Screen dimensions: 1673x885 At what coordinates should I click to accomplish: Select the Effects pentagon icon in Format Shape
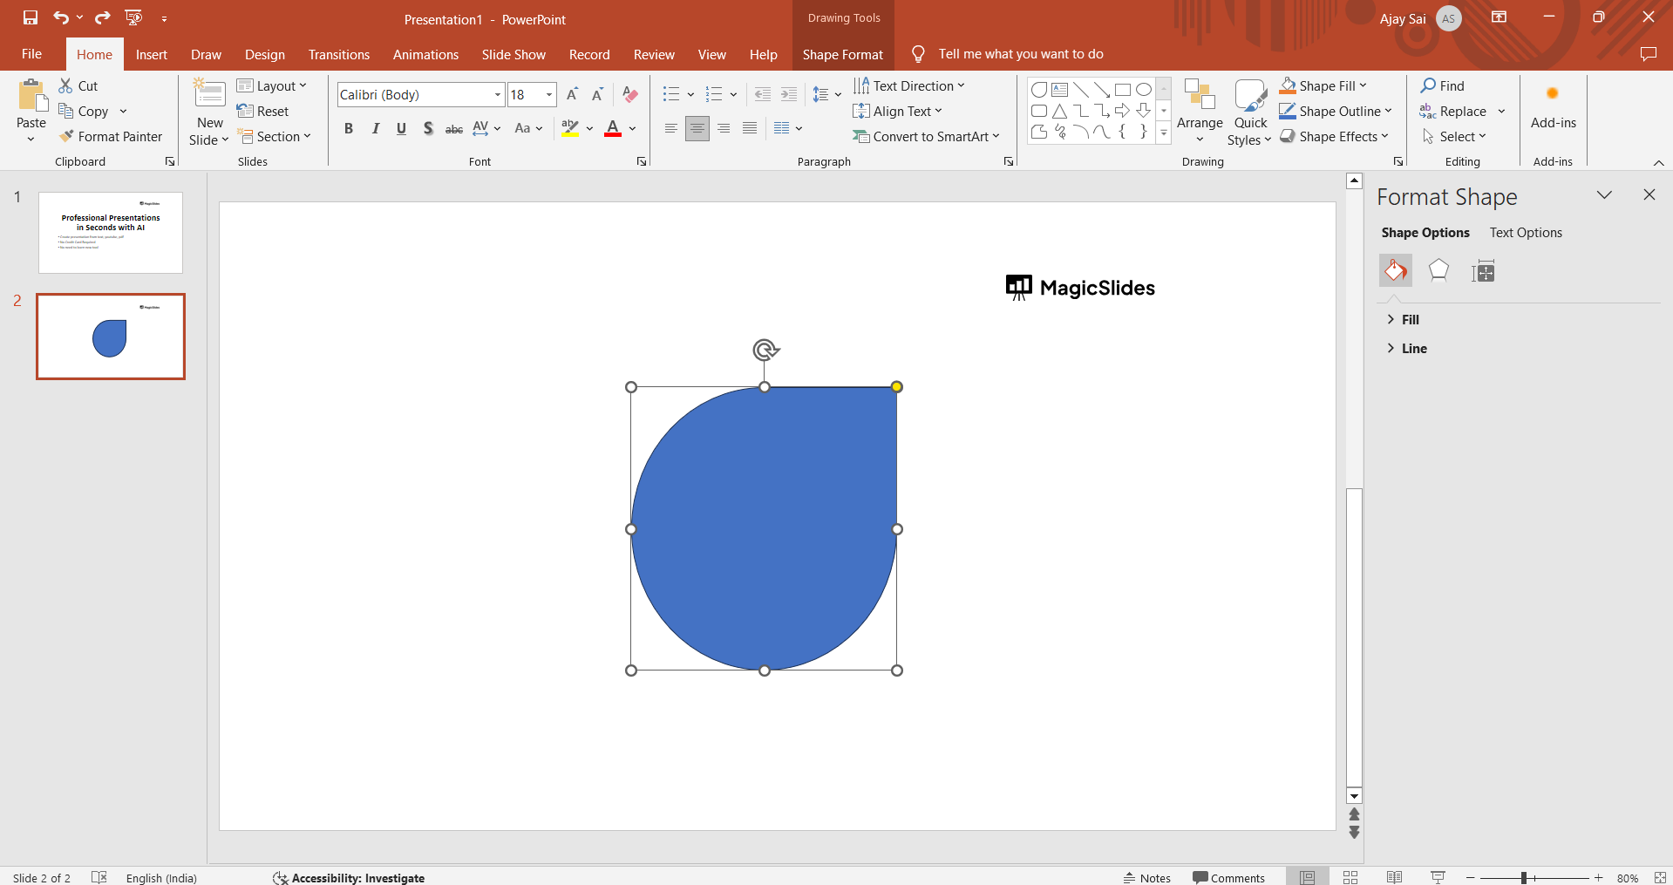coord(1438,271)
